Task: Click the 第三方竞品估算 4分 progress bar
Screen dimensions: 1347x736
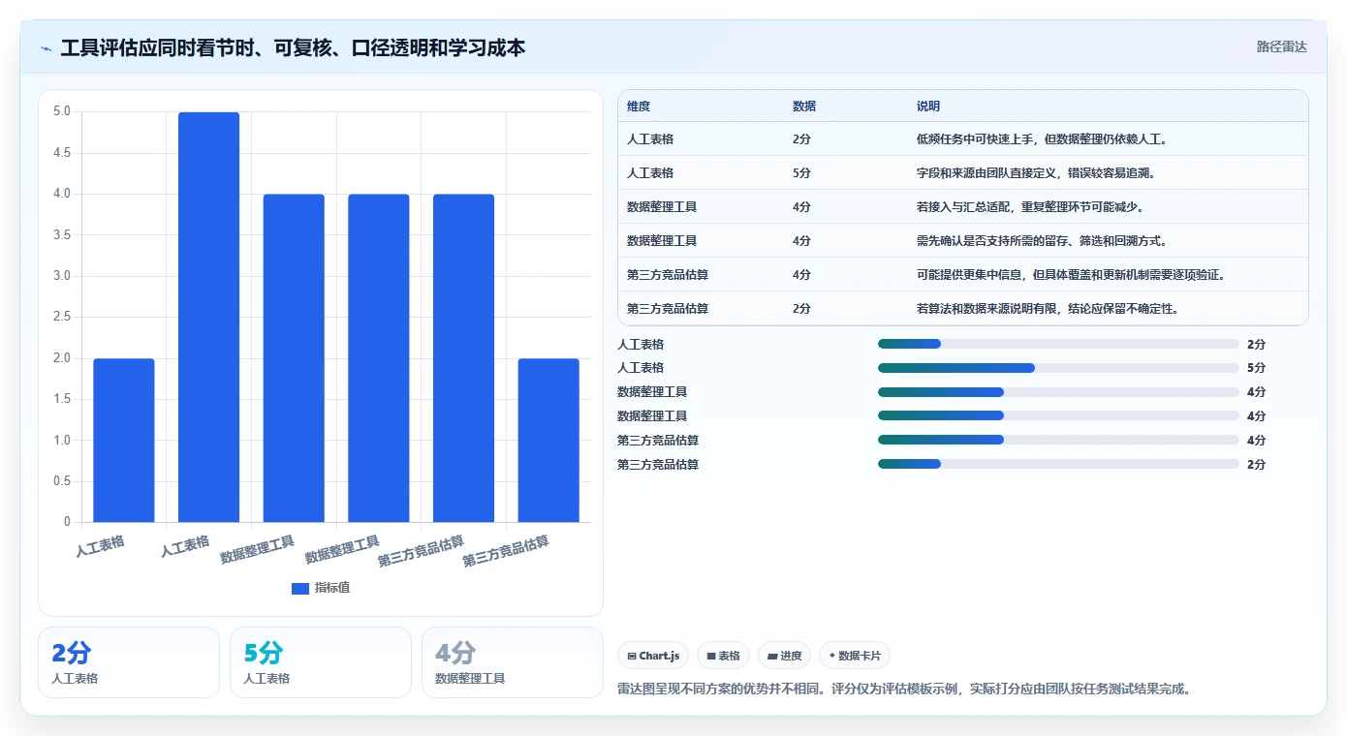Action: pyautogui.click(x=1058, y=440)
